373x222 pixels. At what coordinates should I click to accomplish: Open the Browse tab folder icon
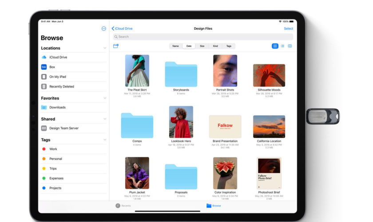pos(209,206)
